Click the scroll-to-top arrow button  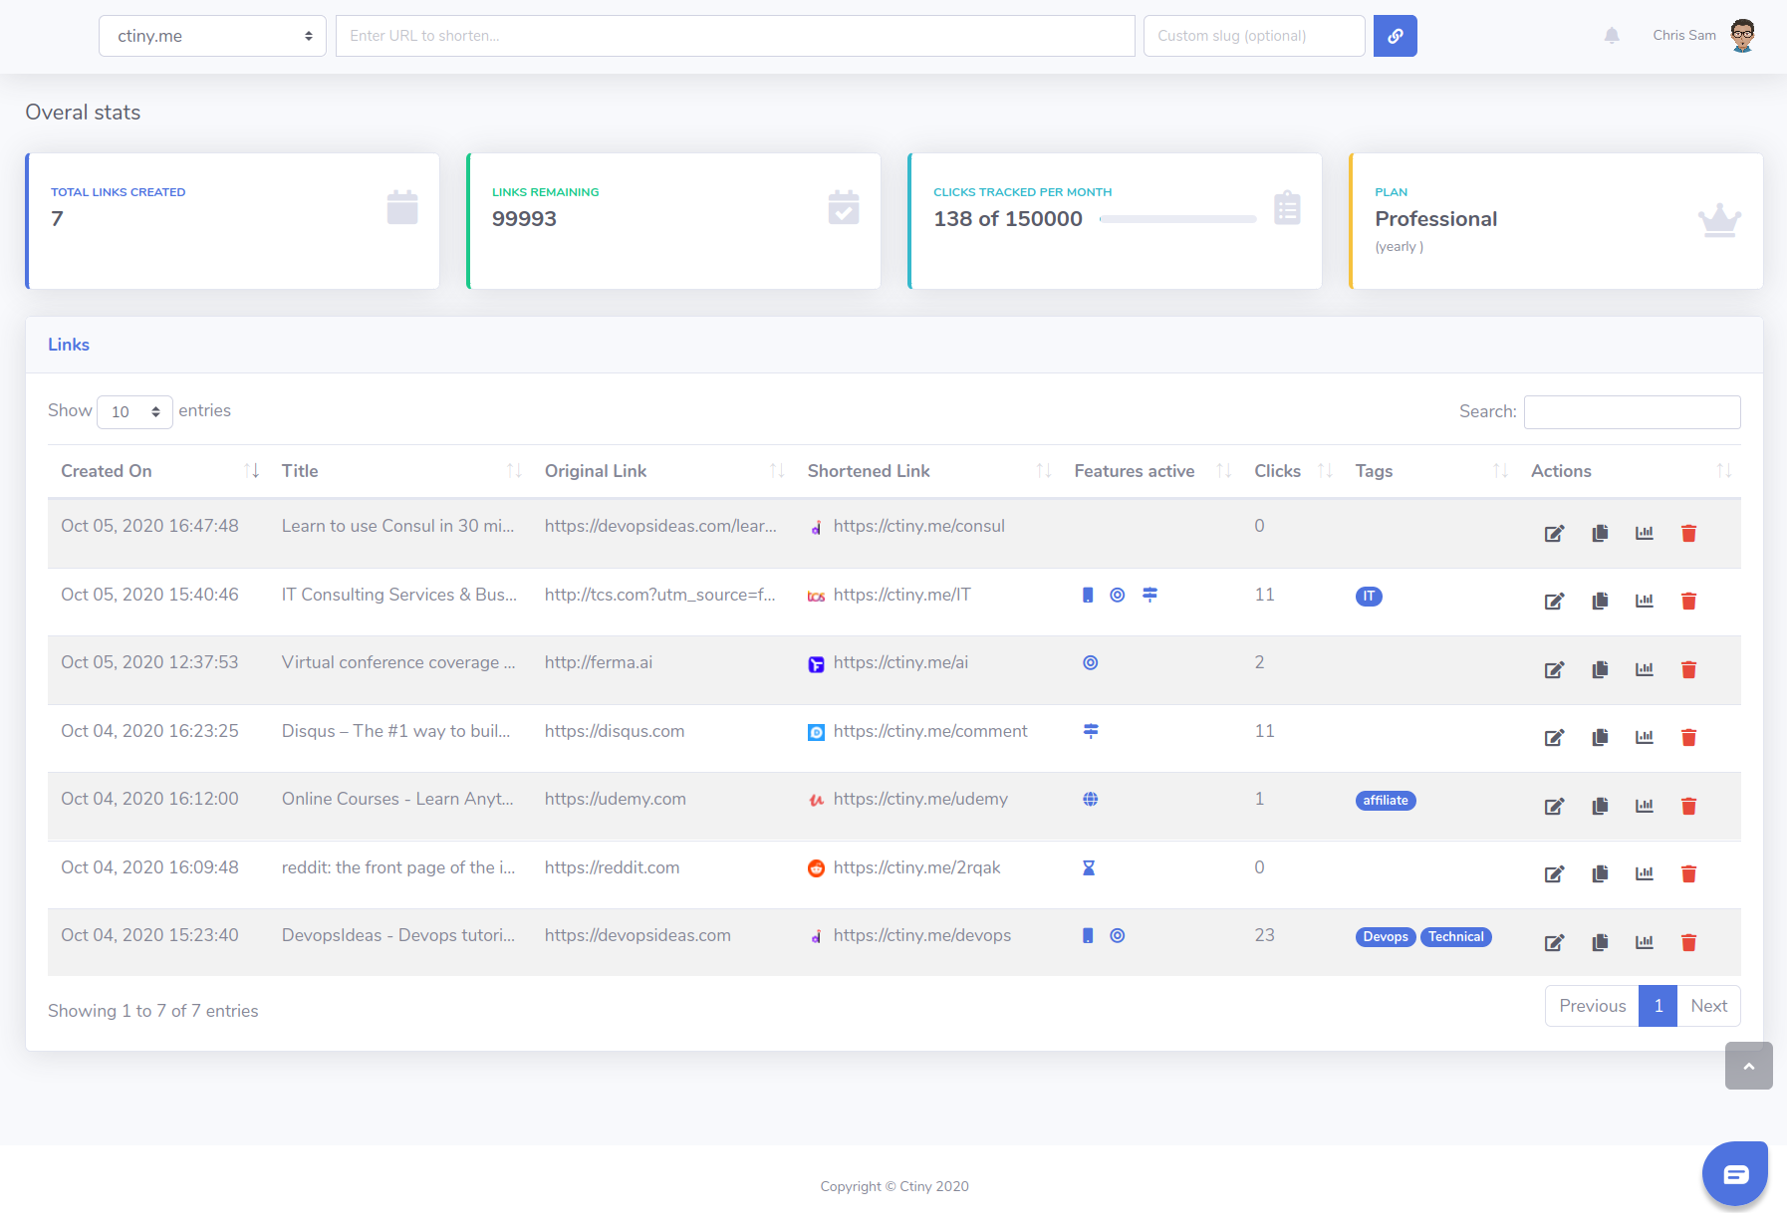(1749, 1066)
